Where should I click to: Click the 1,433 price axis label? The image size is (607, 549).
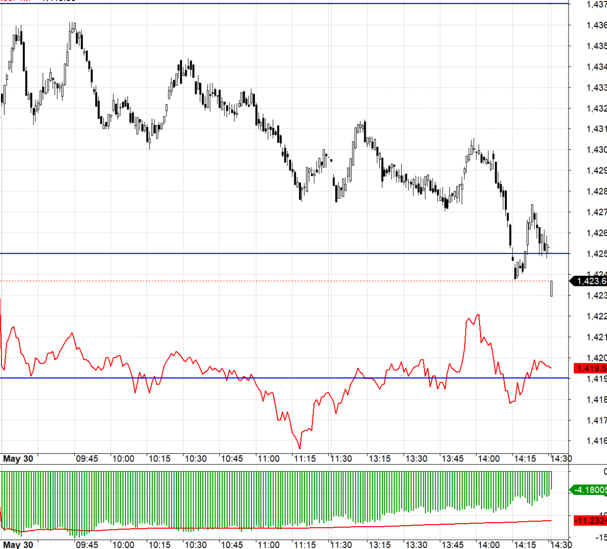(596, 88)
